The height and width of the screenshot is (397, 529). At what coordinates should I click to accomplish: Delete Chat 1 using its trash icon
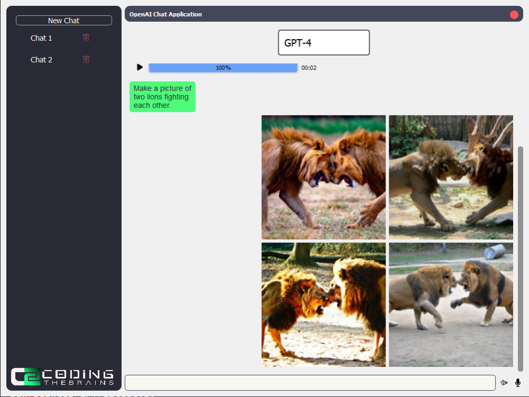[86, 38]
